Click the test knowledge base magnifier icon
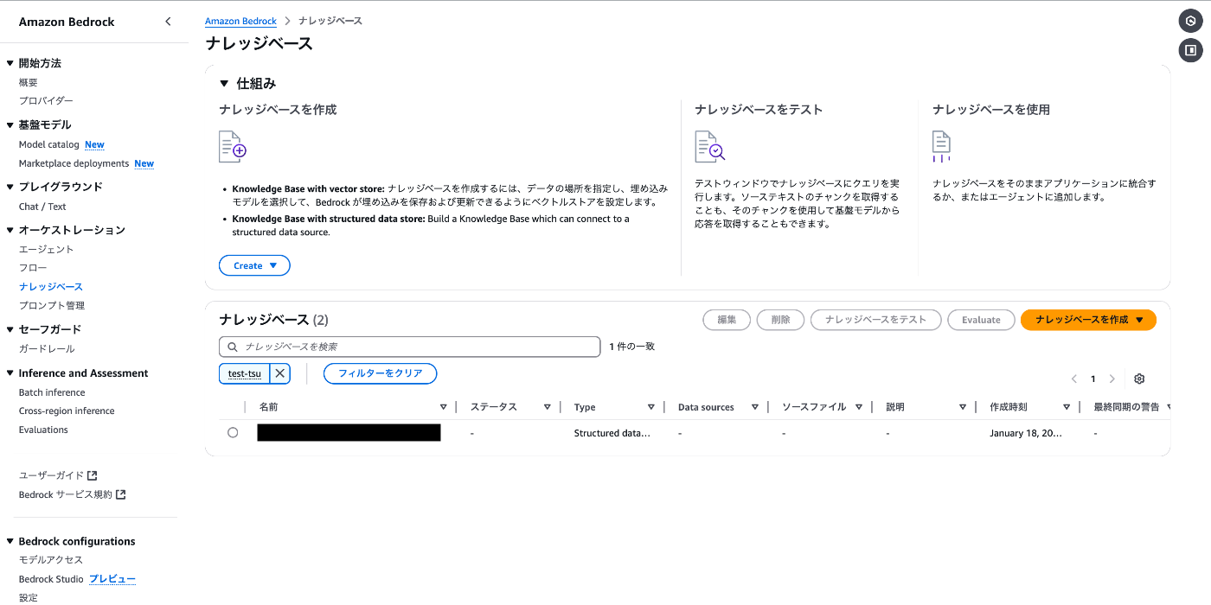The image size is (1211, 605). 709,147
